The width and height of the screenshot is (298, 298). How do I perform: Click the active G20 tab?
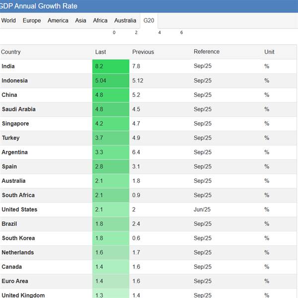point(149,20)
